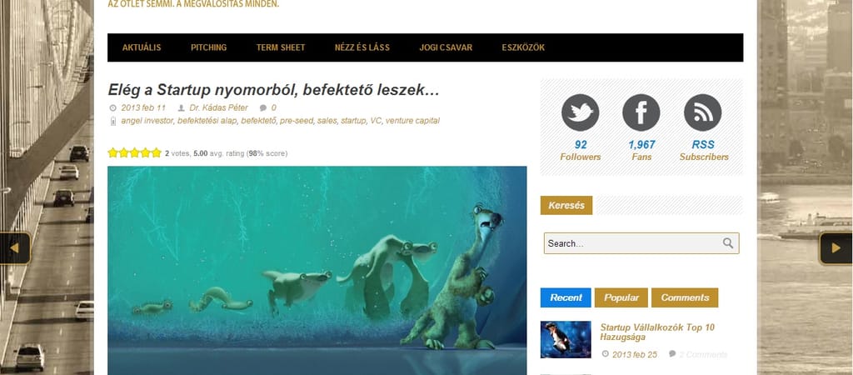
Task: Click in the Search text field
Action: tap(633, 243)
